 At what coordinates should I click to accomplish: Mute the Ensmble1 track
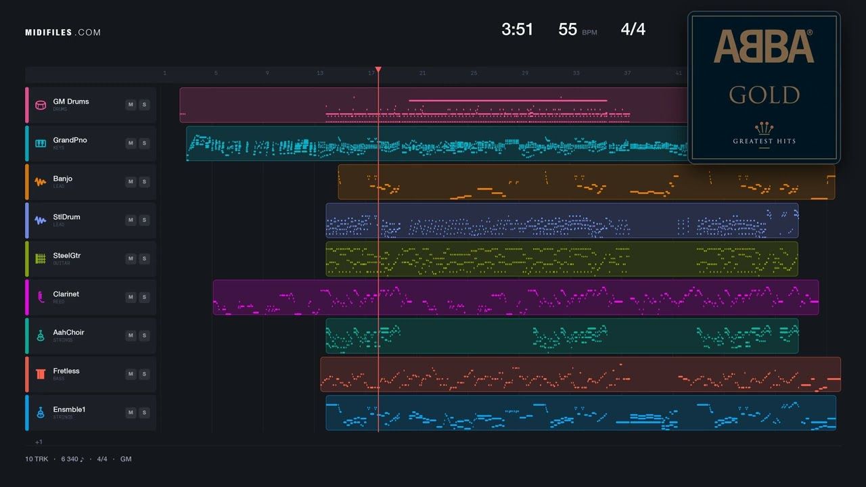131,413
